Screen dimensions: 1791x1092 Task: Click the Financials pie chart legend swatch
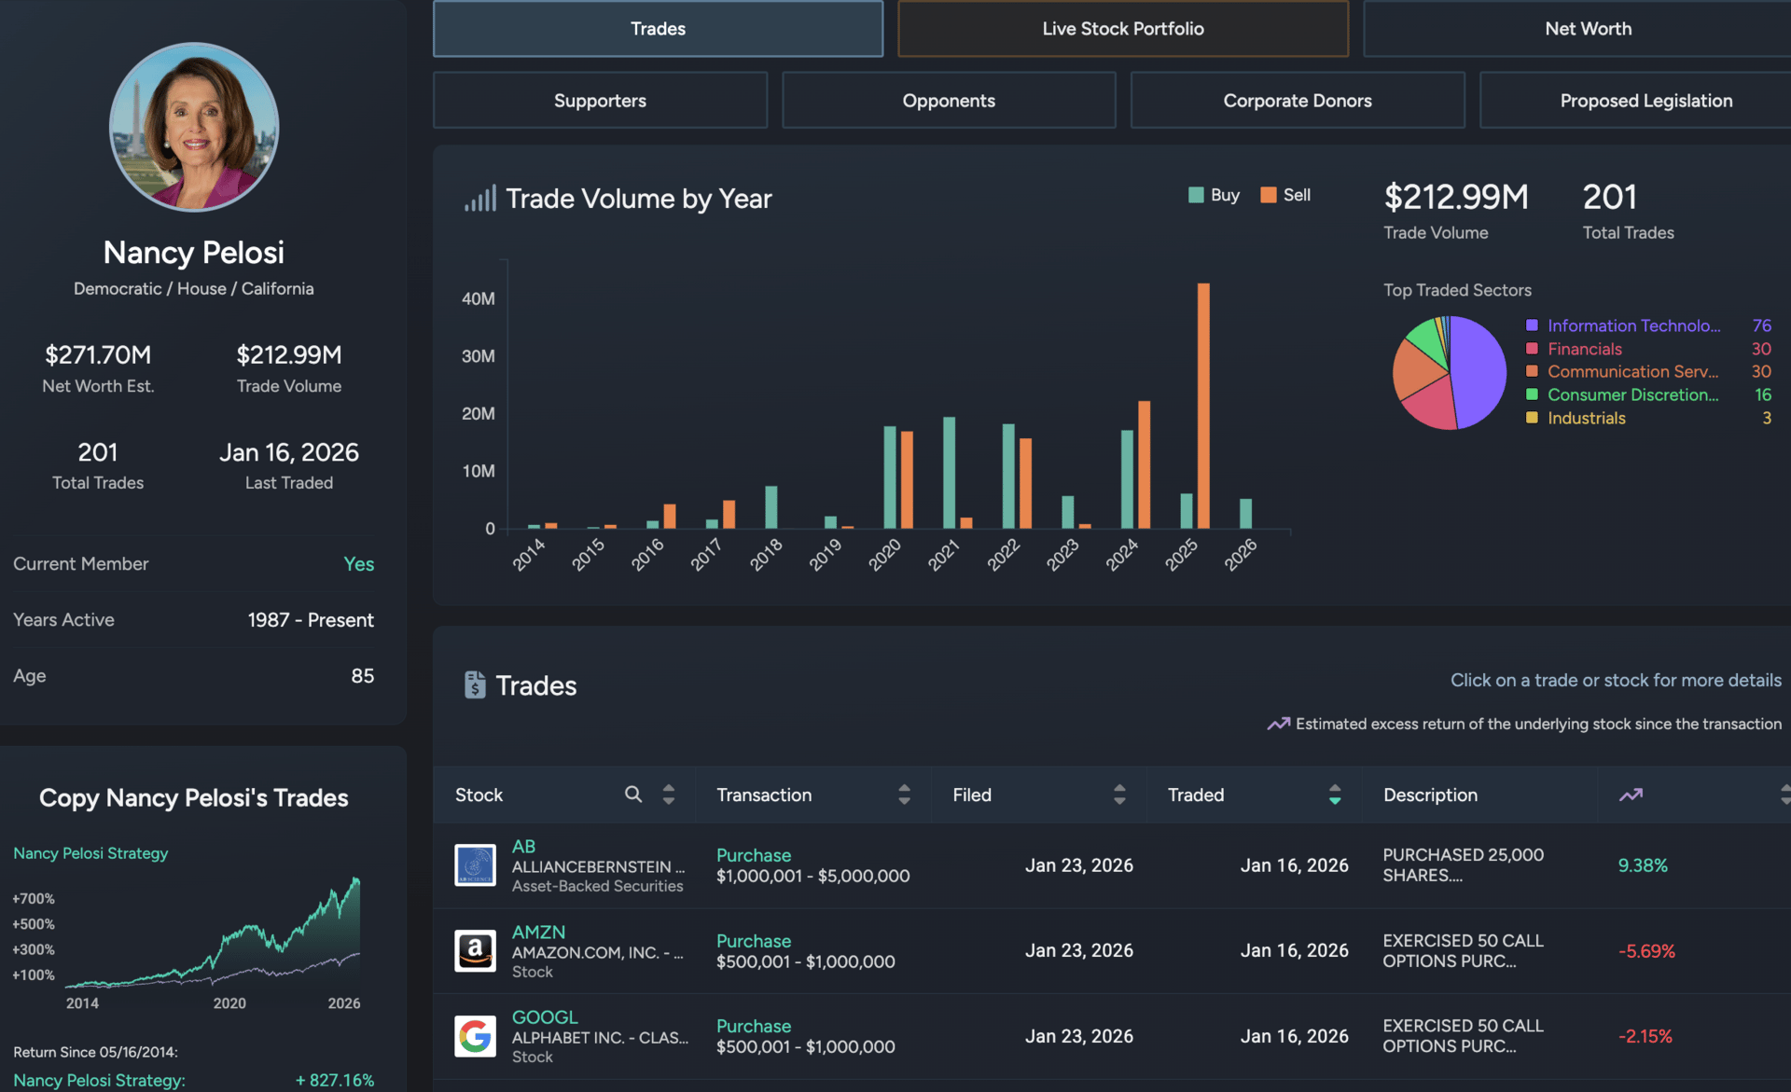pos(1532,349)
